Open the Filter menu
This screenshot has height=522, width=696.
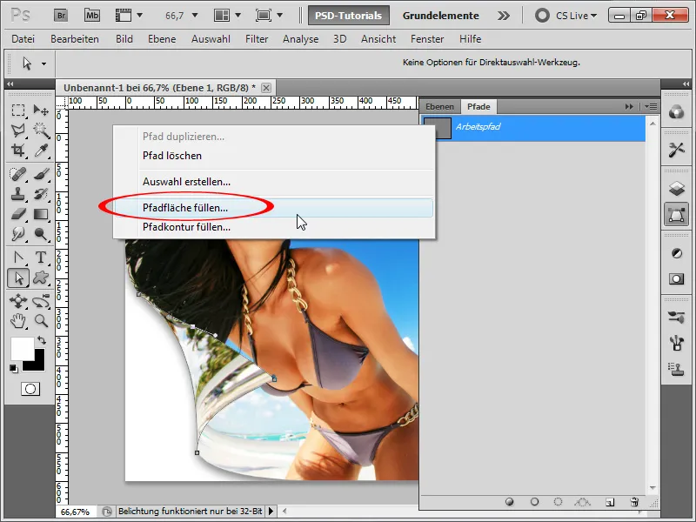coord(257,39)
